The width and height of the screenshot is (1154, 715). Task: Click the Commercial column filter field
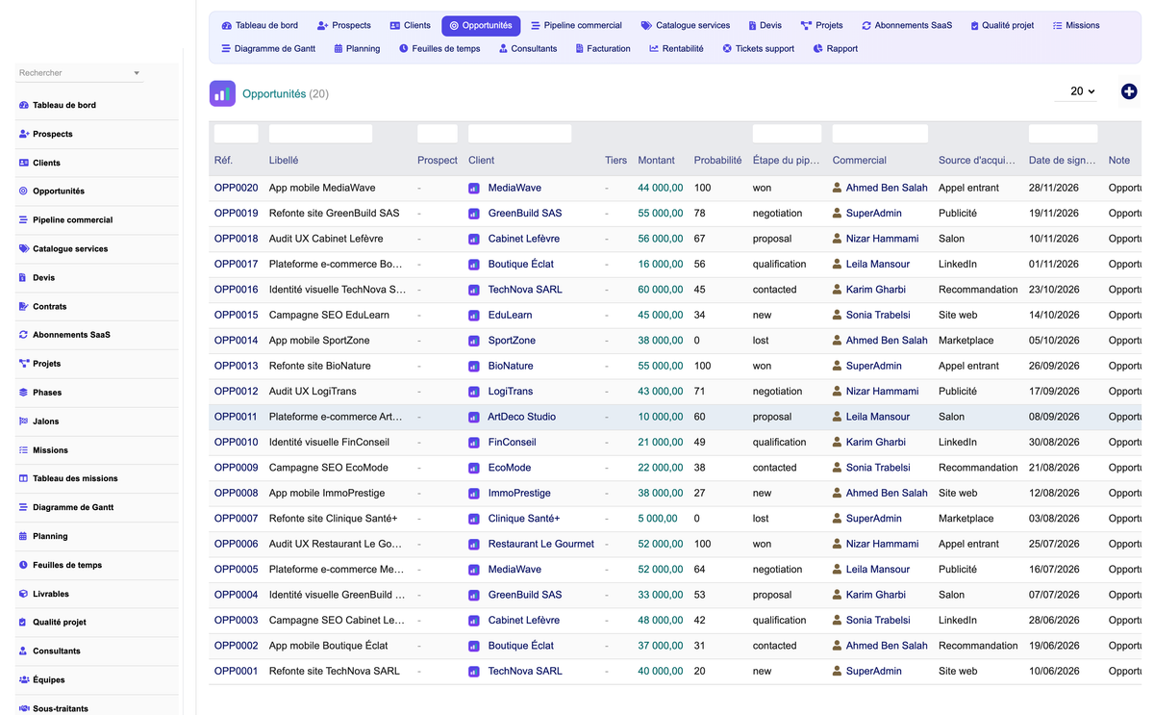point(880,134)
